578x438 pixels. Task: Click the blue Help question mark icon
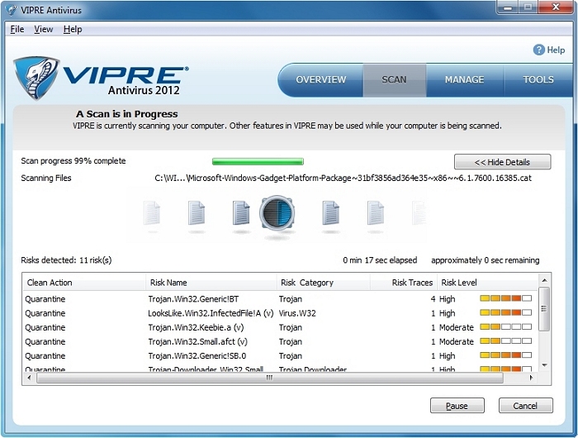538,50
